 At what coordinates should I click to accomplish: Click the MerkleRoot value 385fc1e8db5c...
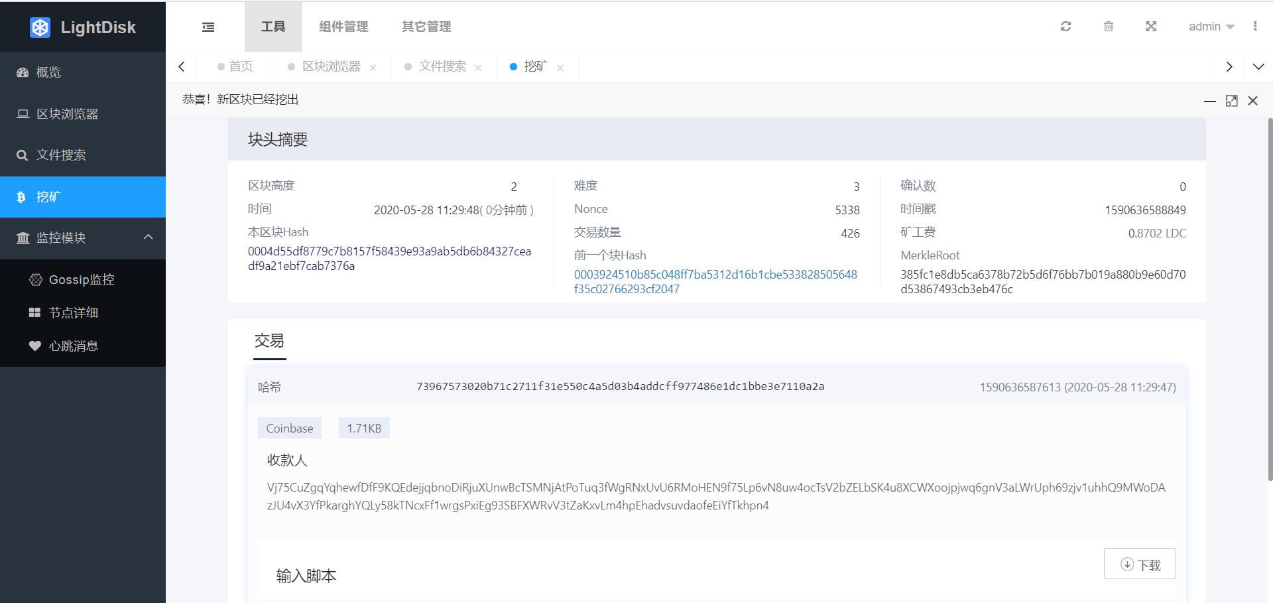click(1043, 282)
